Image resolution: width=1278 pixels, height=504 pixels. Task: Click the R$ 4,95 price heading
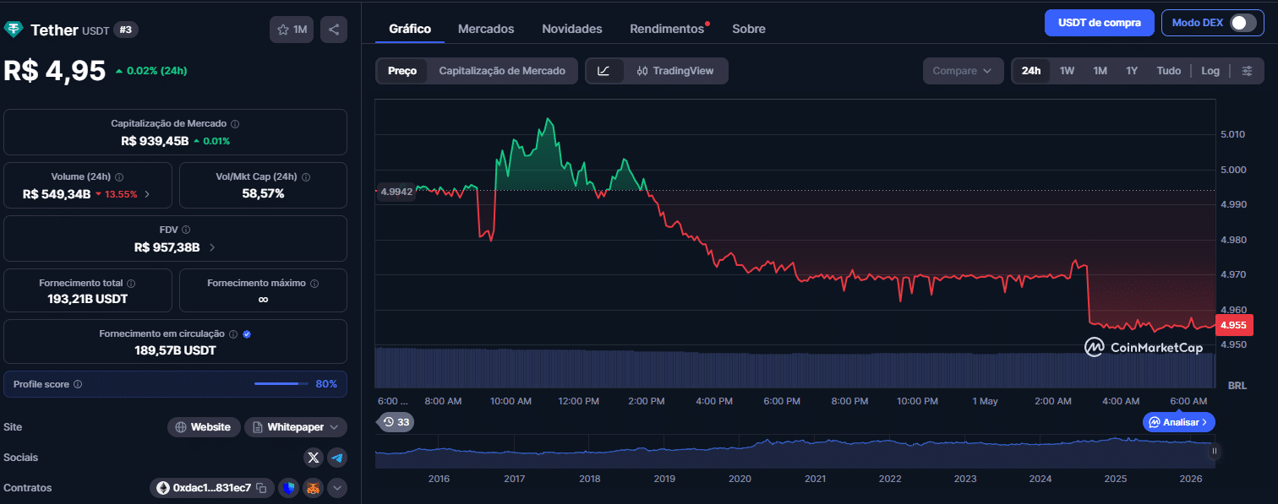click(x=55, y=71)
